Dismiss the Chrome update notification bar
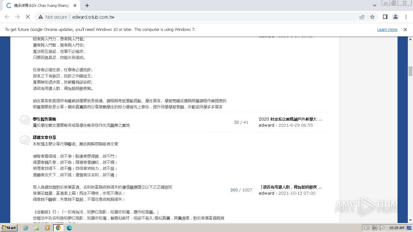The height and width of the screenshot is (232, 413). [x=405, y=30]
